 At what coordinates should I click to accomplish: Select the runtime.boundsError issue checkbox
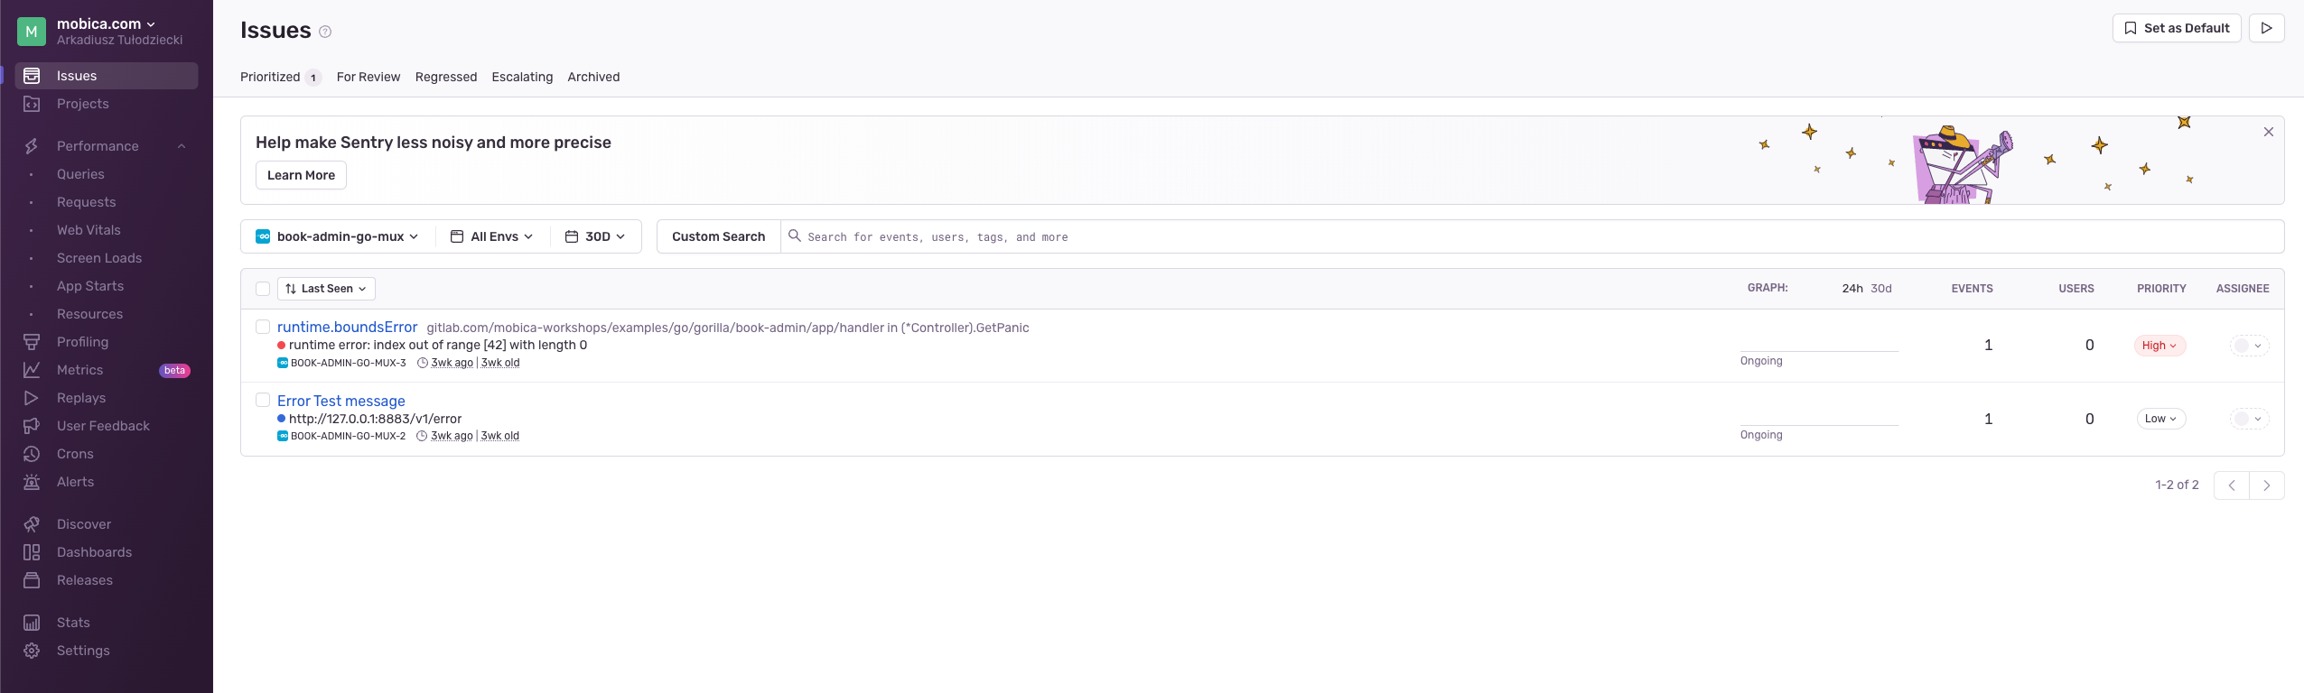click(263, 327)
